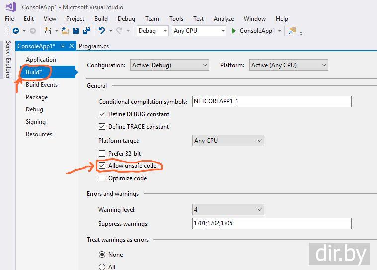
Task: Click the Suppress warnings text field
Action: point(271,223)
